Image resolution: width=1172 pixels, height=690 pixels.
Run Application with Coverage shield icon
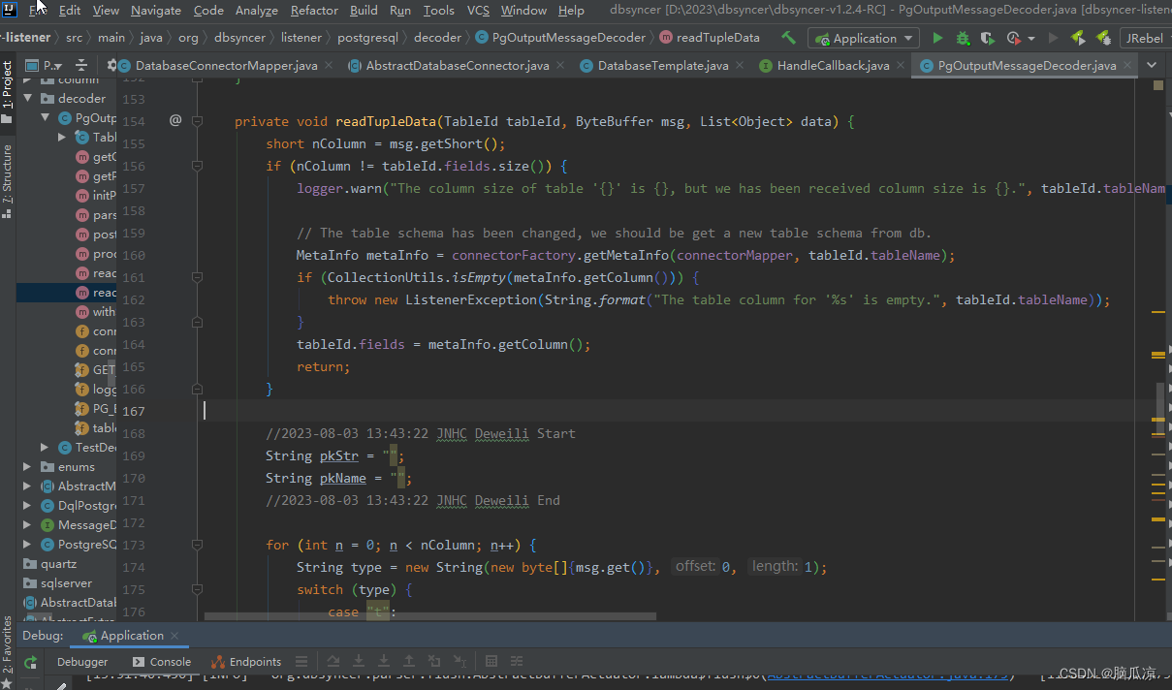(987, 38)
